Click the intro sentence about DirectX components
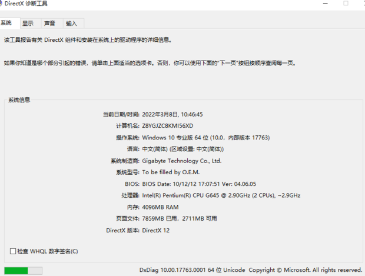This screenshot has width=365, height=276. pyautogui.click(x=88, y=40)
